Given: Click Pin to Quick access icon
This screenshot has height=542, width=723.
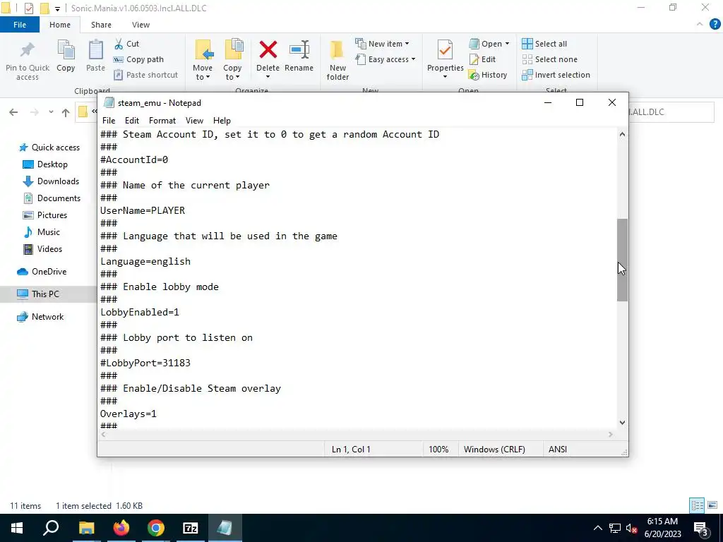Looking at the screenshot, I should pyautogui.click(x=28, y=51).
